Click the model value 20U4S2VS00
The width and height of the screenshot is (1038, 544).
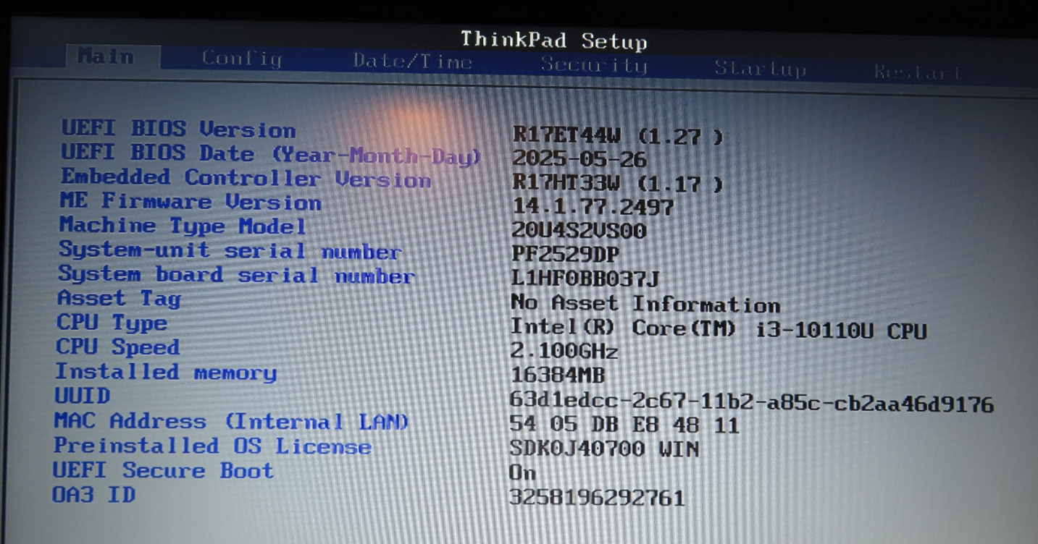[579, 231]
